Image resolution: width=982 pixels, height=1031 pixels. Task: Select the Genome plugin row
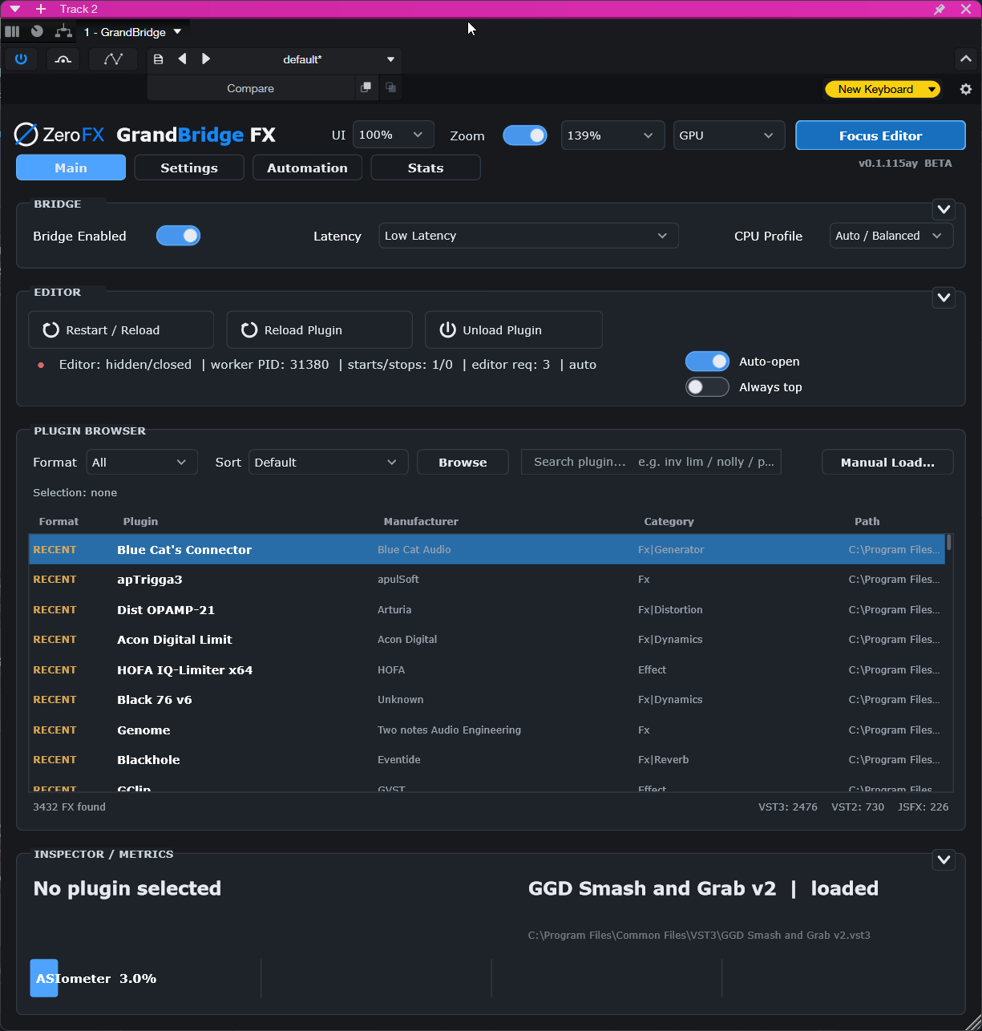point(487,730)
